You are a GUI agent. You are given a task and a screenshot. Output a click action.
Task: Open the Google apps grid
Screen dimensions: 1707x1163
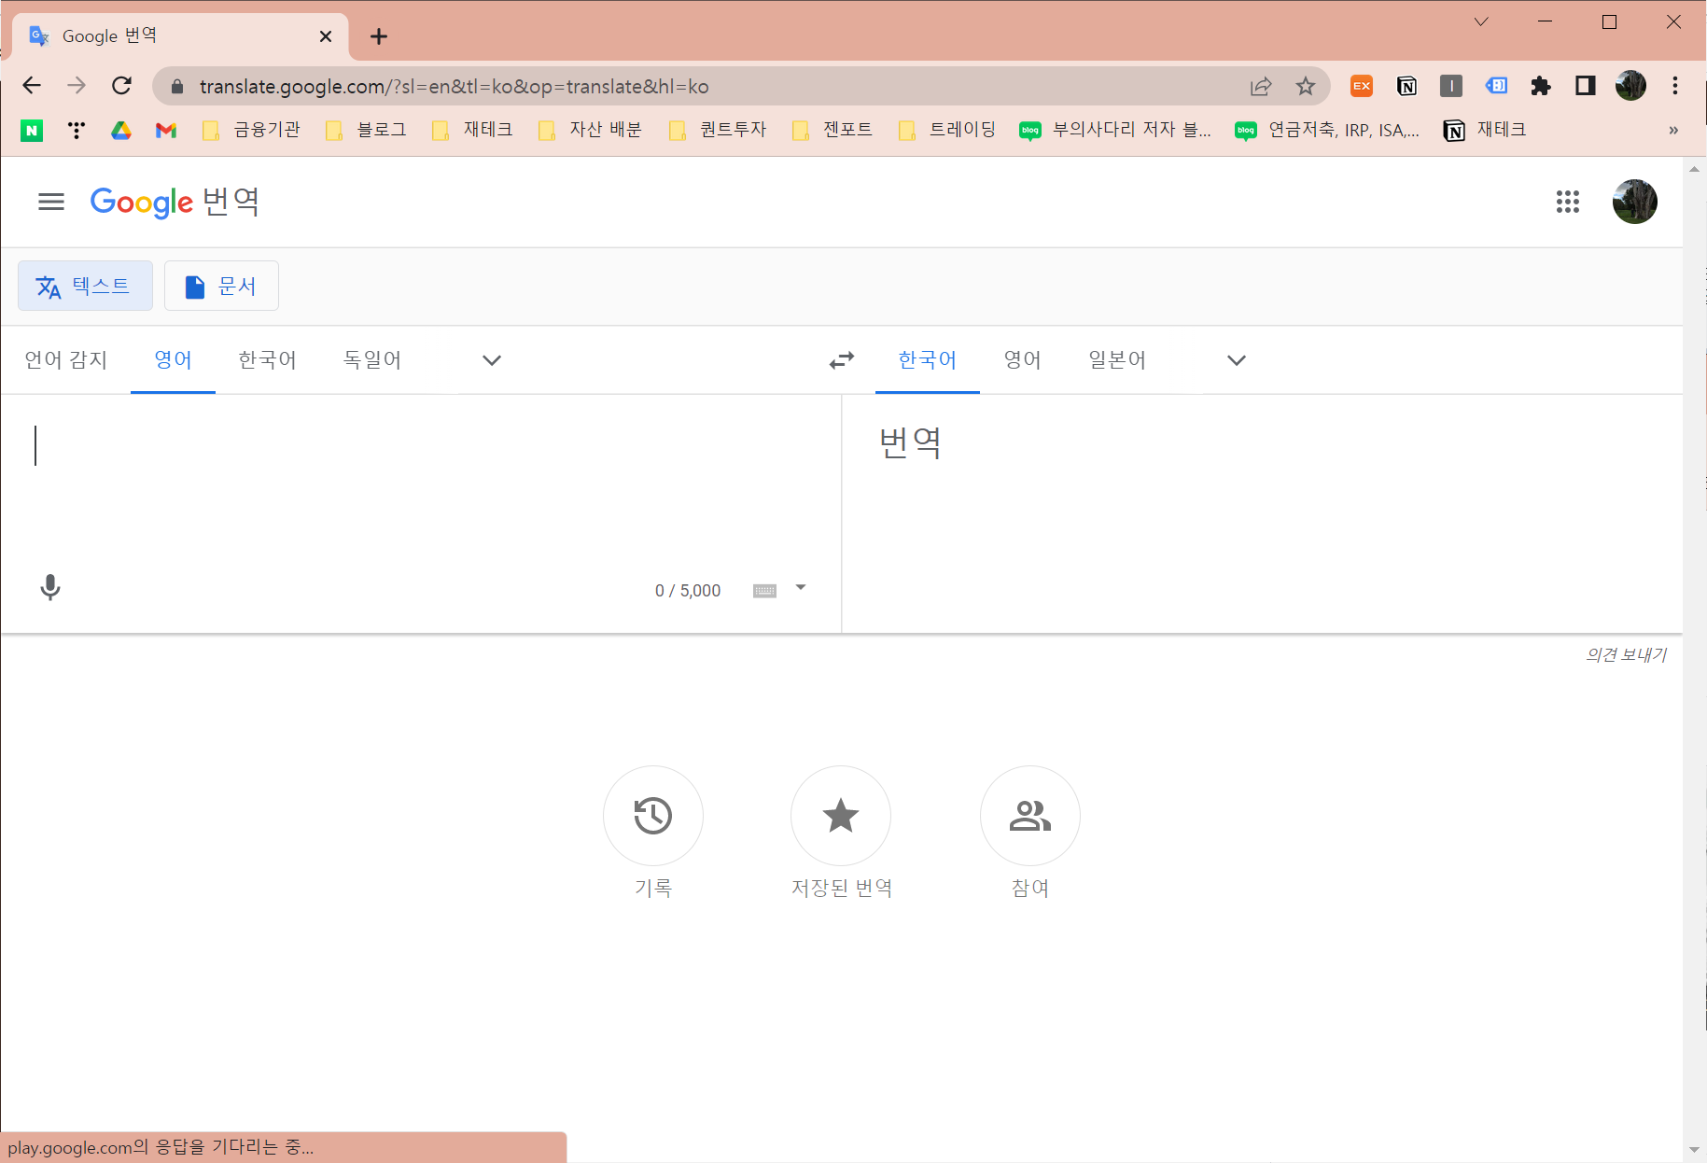[1568, 202]
